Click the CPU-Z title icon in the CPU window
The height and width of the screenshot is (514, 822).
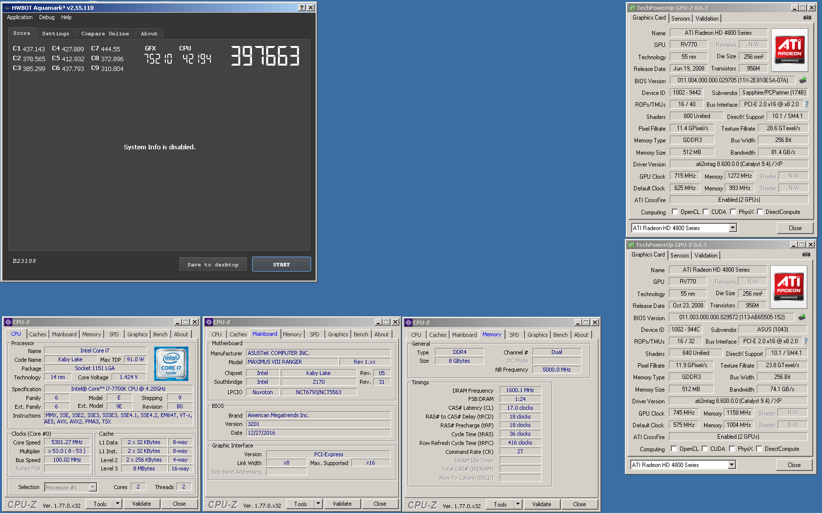pos(8,322)
